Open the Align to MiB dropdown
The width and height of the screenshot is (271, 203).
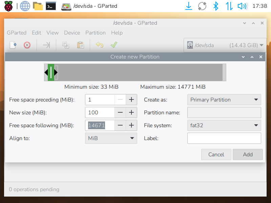click(x=111, y=138)
